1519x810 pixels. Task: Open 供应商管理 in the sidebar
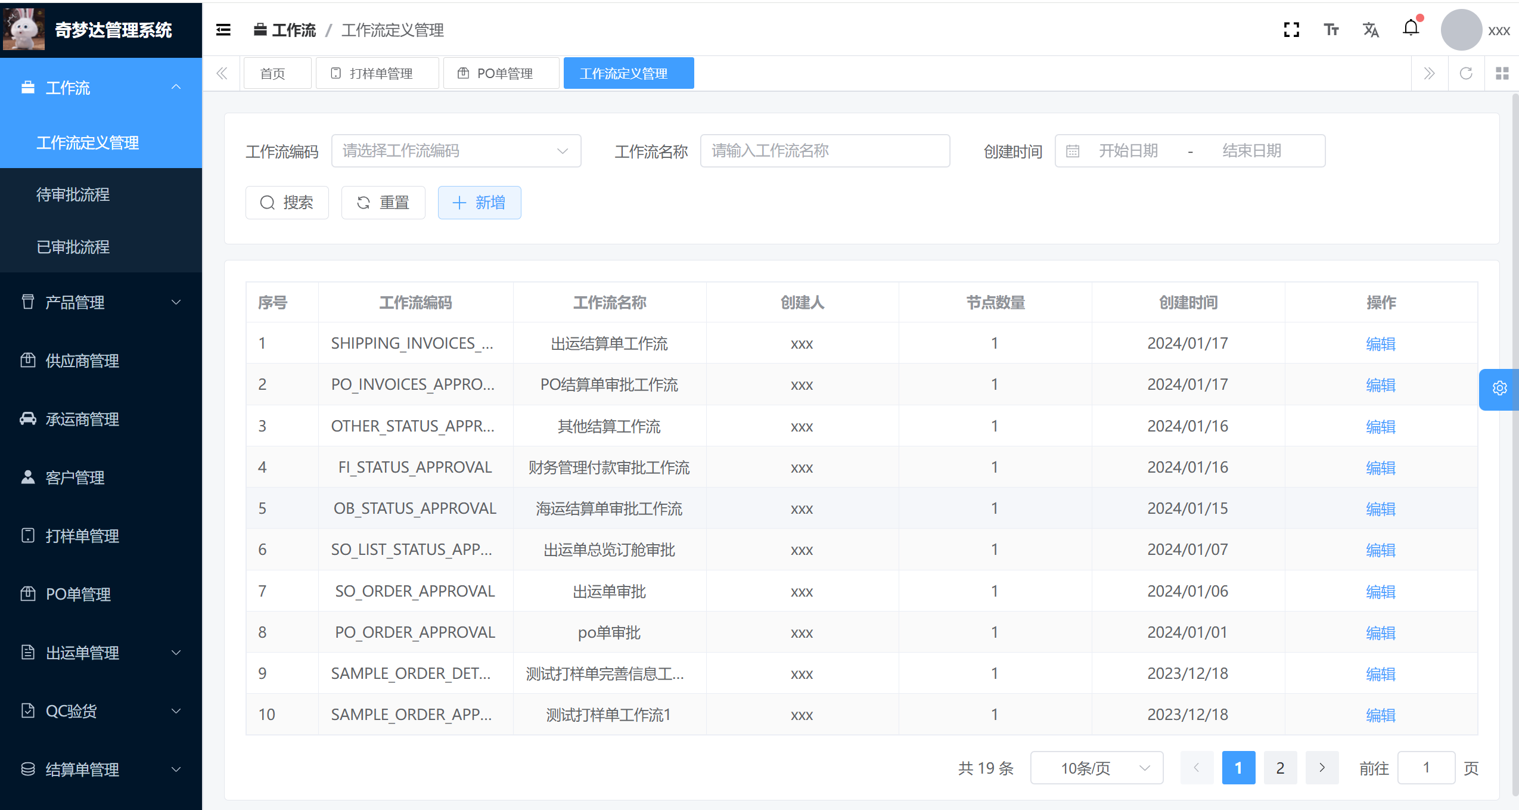click(101, 361)
